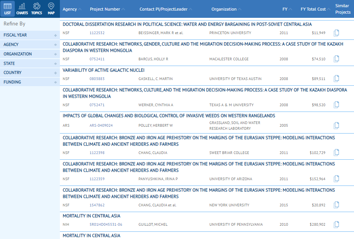Click PI name Panyushkina, Irina P
This screenshot has width=354, height=239.
pyautogui.click(x=158, y=179)
